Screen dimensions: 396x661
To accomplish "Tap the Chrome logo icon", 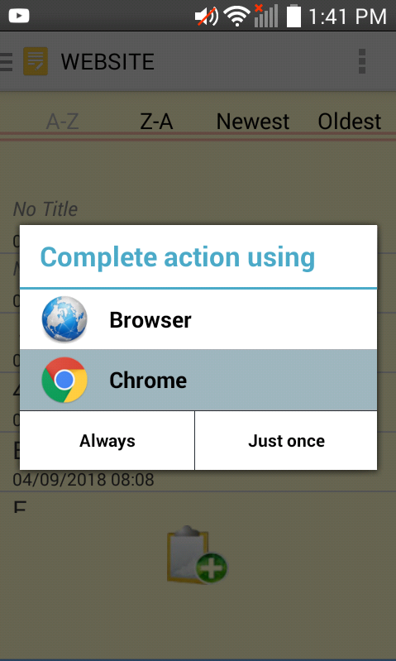I will tap(64, 380).
